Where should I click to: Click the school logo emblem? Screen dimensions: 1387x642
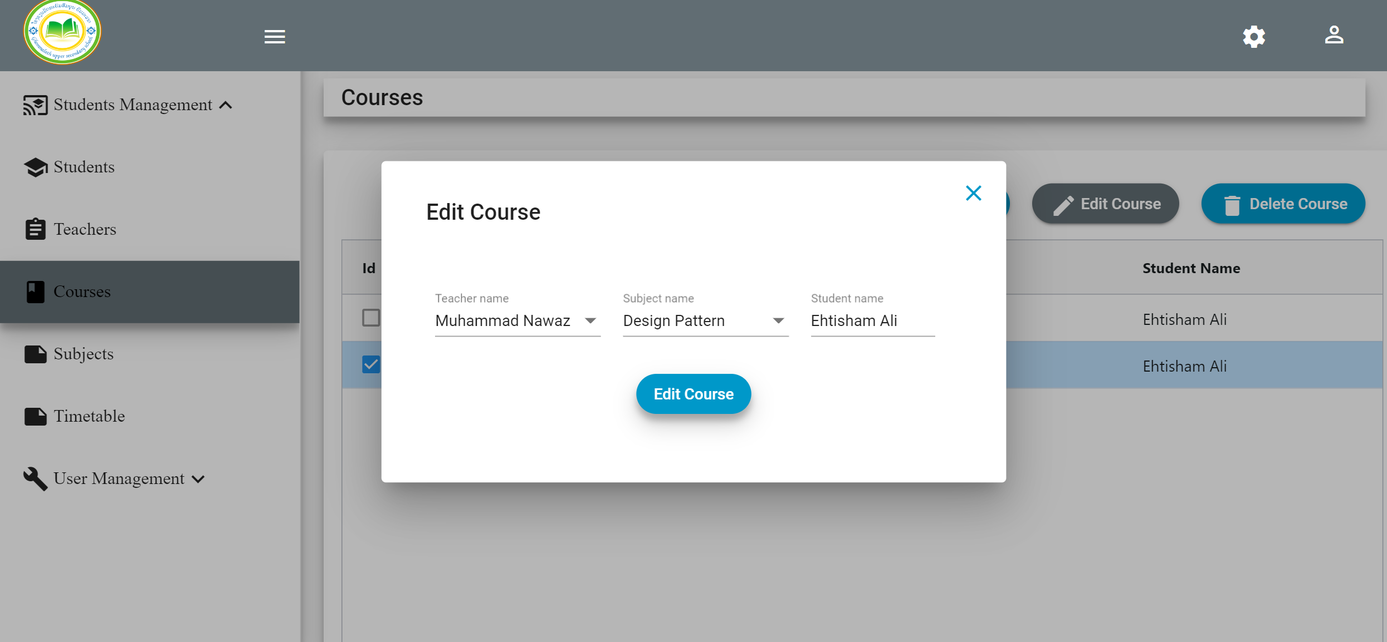pyautogui.click(x=62, y=32)
